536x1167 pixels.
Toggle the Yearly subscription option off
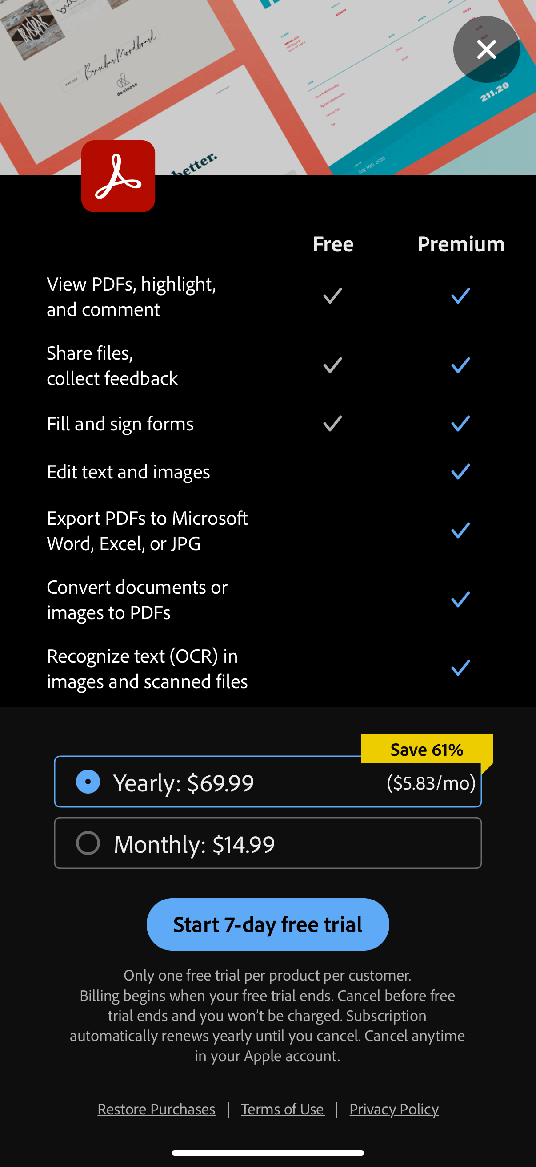point(88,782)
